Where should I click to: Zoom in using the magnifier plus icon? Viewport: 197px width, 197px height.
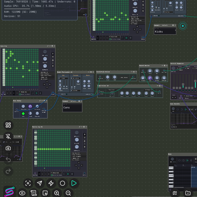tap(57, 193)
